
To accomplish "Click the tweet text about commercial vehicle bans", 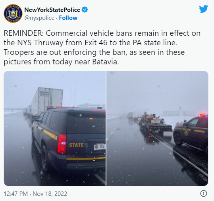I will pyautogui.click(x=102, y=47).
